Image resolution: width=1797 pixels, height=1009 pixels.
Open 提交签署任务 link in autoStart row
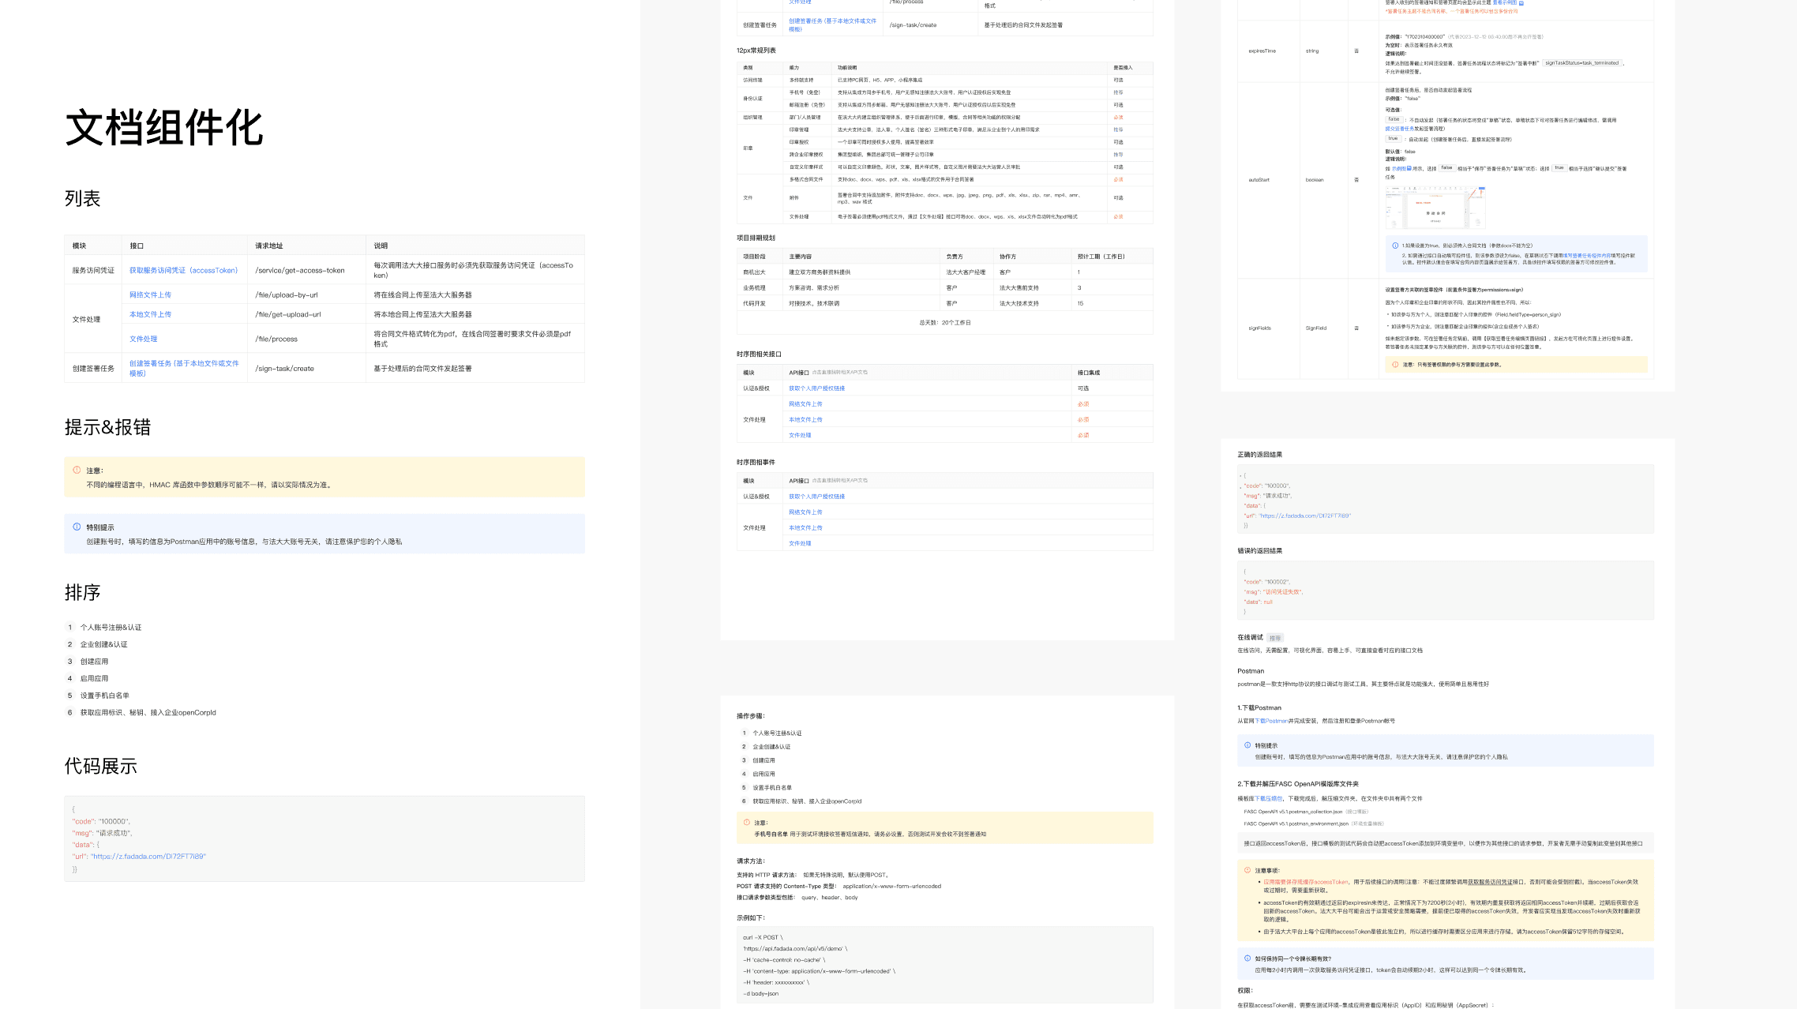point(1400,129)
